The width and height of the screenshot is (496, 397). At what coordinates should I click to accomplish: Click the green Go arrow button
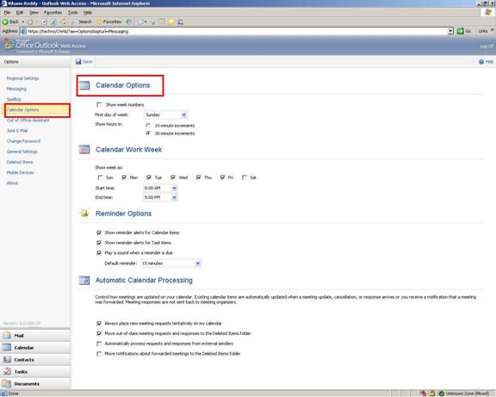tap(460, 31)
